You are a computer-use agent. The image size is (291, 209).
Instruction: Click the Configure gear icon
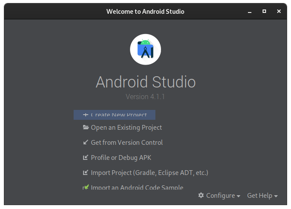[x=201, y=195]
